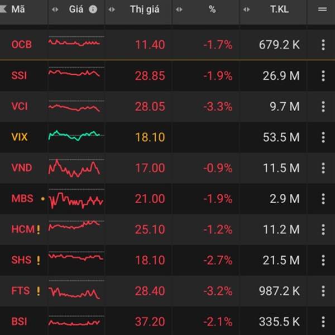Screen dimensions: 335x335
Task: Click the VIX green price sparkline chart
Action: click(74, 136)
